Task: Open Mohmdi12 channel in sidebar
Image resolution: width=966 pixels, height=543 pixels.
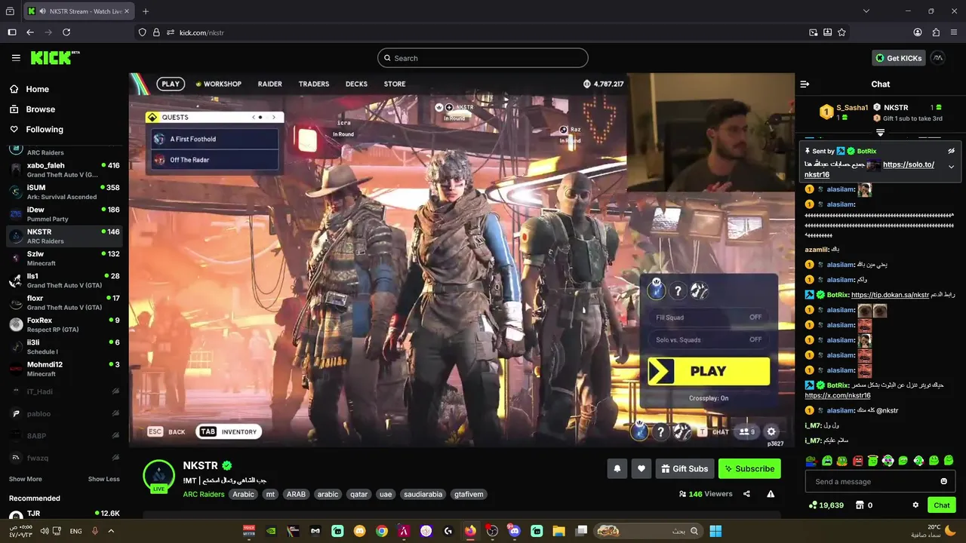Action: tap(64, 369)
